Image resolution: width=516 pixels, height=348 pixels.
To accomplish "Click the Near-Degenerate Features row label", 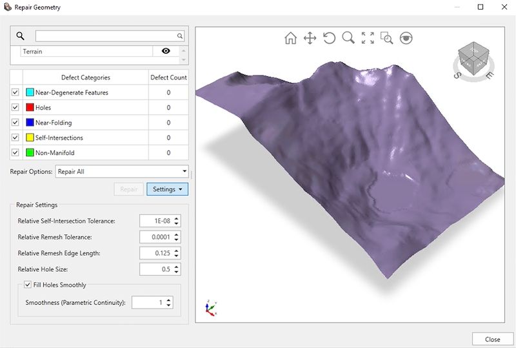I will [x=72, y=92].
